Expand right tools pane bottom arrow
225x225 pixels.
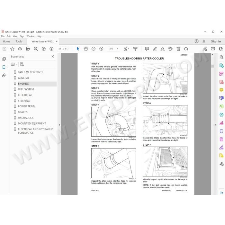pos(222,193)
